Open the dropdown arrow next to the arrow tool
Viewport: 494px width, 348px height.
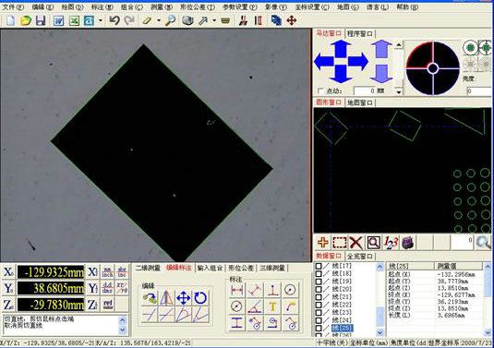pyautogui.click(x=214, y=21)
